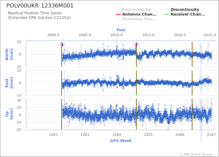This screenshot has width=219, height=157.
Task: Click GPS week tick label 2347
Action: click(x=211, y=135)
